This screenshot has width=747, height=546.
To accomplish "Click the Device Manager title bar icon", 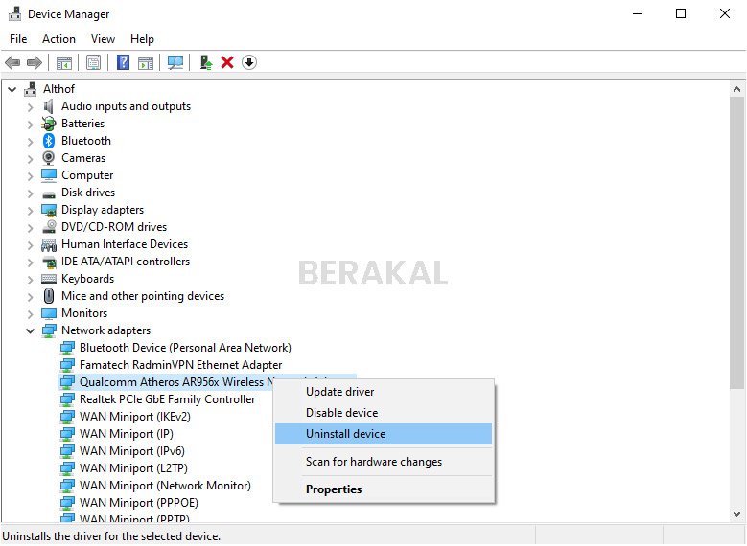I will pos(14,13).
